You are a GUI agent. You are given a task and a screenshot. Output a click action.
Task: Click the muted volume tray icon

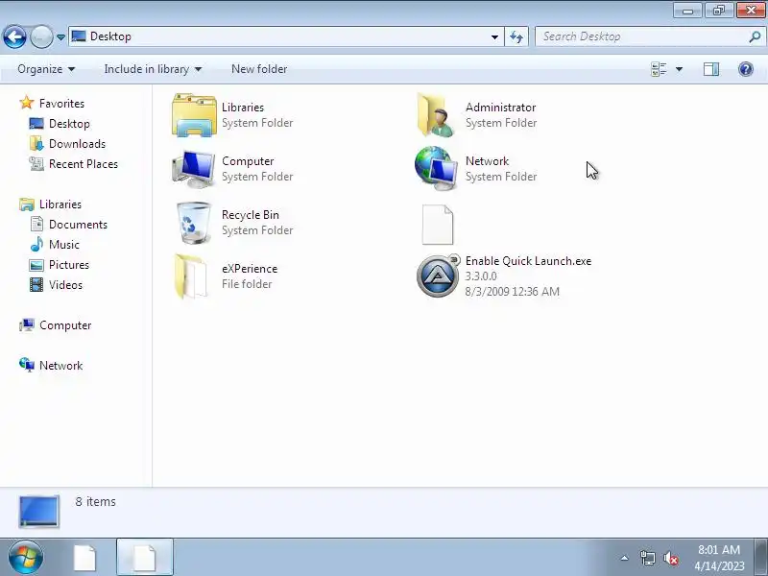670,558
